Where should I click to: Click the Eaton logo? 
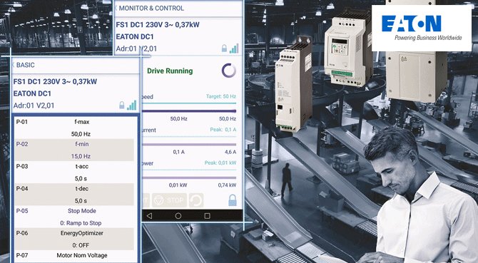(x=422, y=28)
